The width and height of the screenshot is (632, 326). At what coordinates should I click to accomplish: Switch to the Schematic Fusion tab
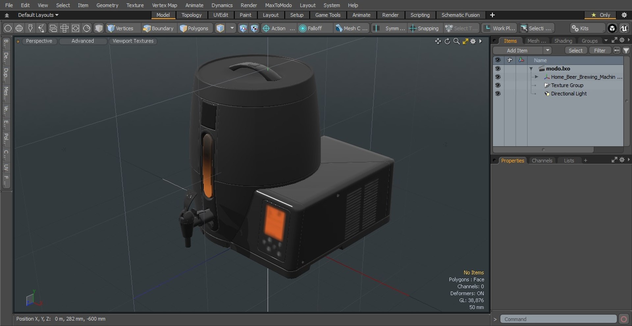[x=460, y=15]
